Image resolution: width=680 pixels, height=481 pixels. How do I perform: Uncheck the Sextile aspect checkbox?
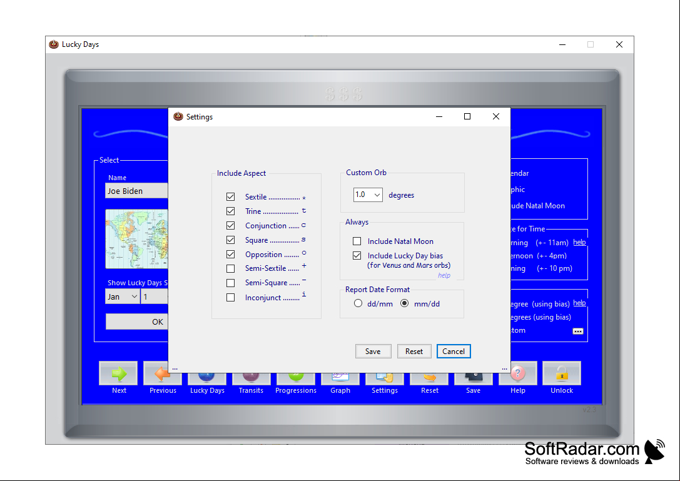tap(230, 197)
